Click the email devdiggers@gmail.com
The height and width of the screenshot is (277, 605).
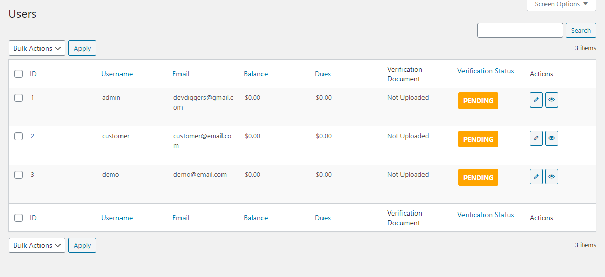[204, 102]
